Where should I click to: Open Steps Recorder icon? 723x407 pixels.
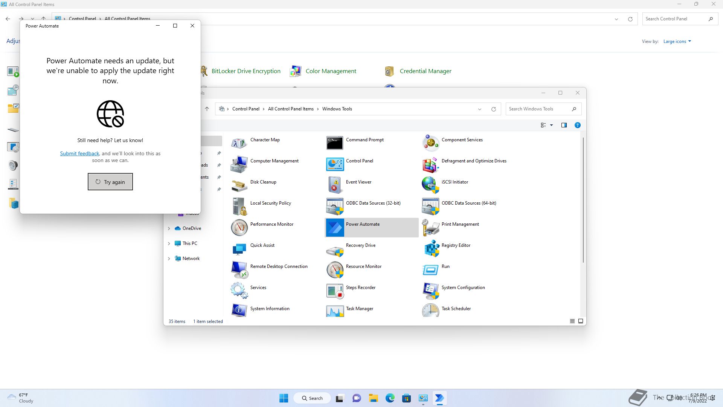(x=335, y=291)
